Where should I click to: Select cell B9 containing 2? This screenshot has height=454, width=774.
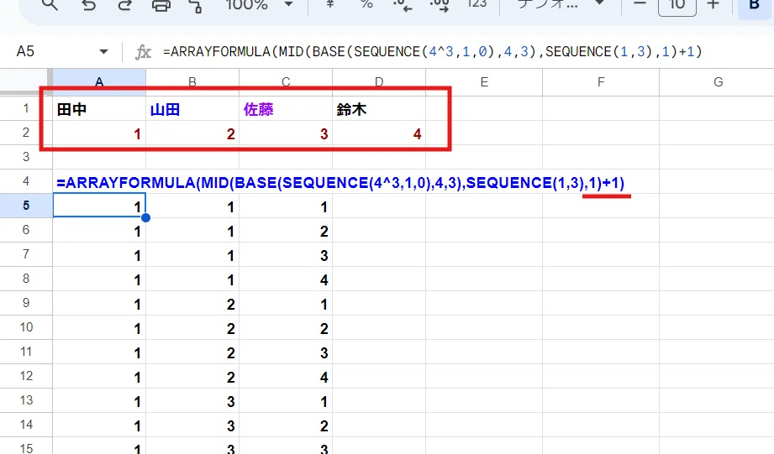[x=192, y=303]
